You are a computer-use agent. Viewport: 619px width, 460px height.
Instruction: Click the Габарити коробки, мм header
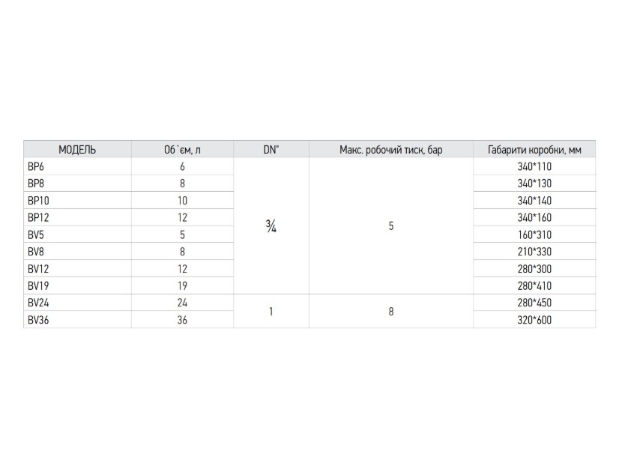click(534, 150)
